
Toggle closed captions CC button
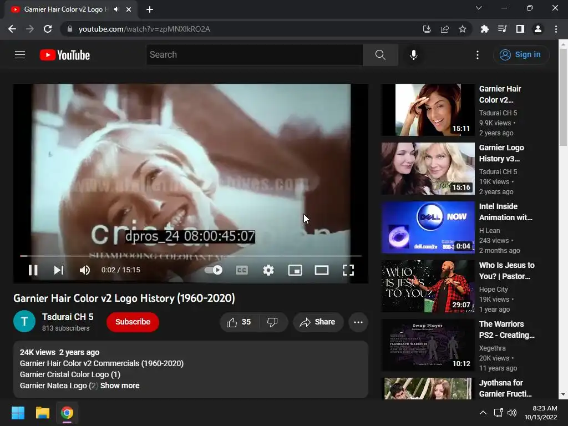click(x=242, y=270)
